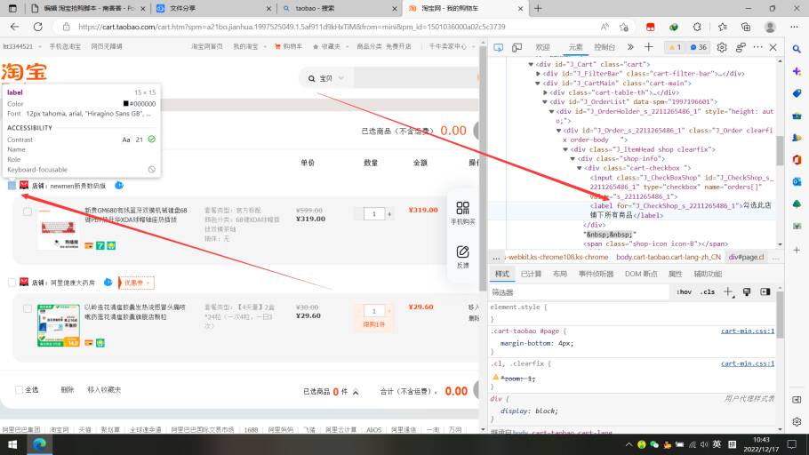
Task: Switch to the 欢迎 (Welcome) tab
Action: (542, 47)
